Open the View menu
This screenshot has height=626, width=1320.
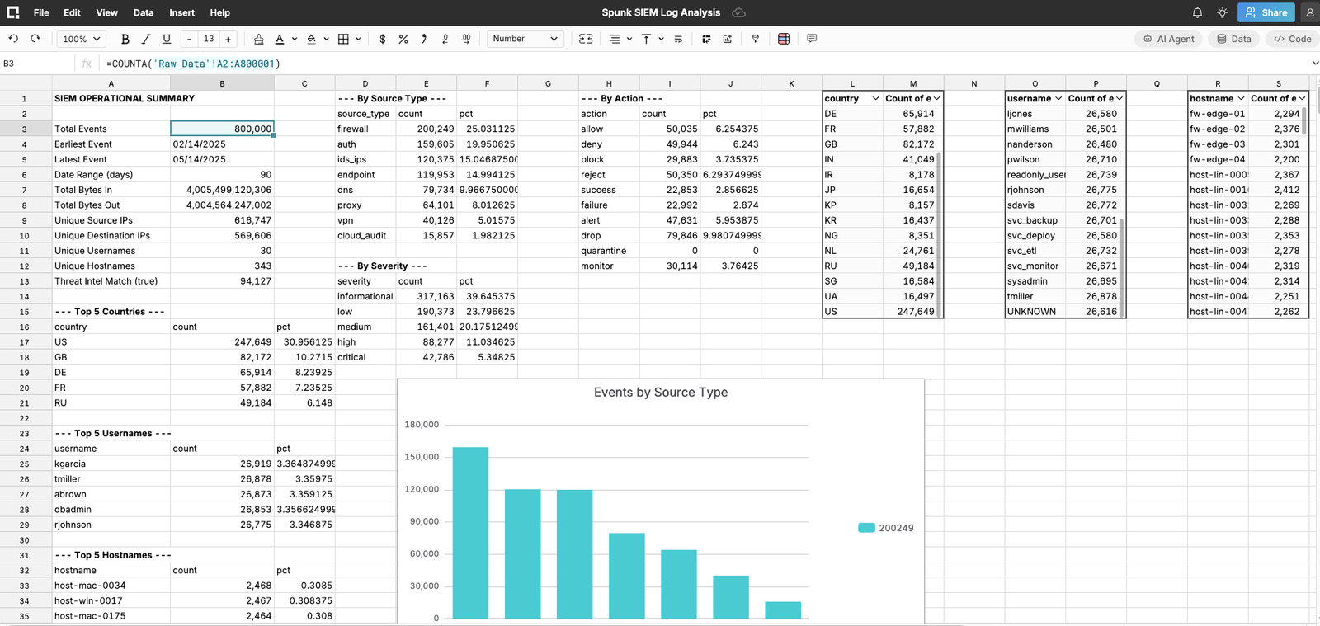tap(106, 12)
